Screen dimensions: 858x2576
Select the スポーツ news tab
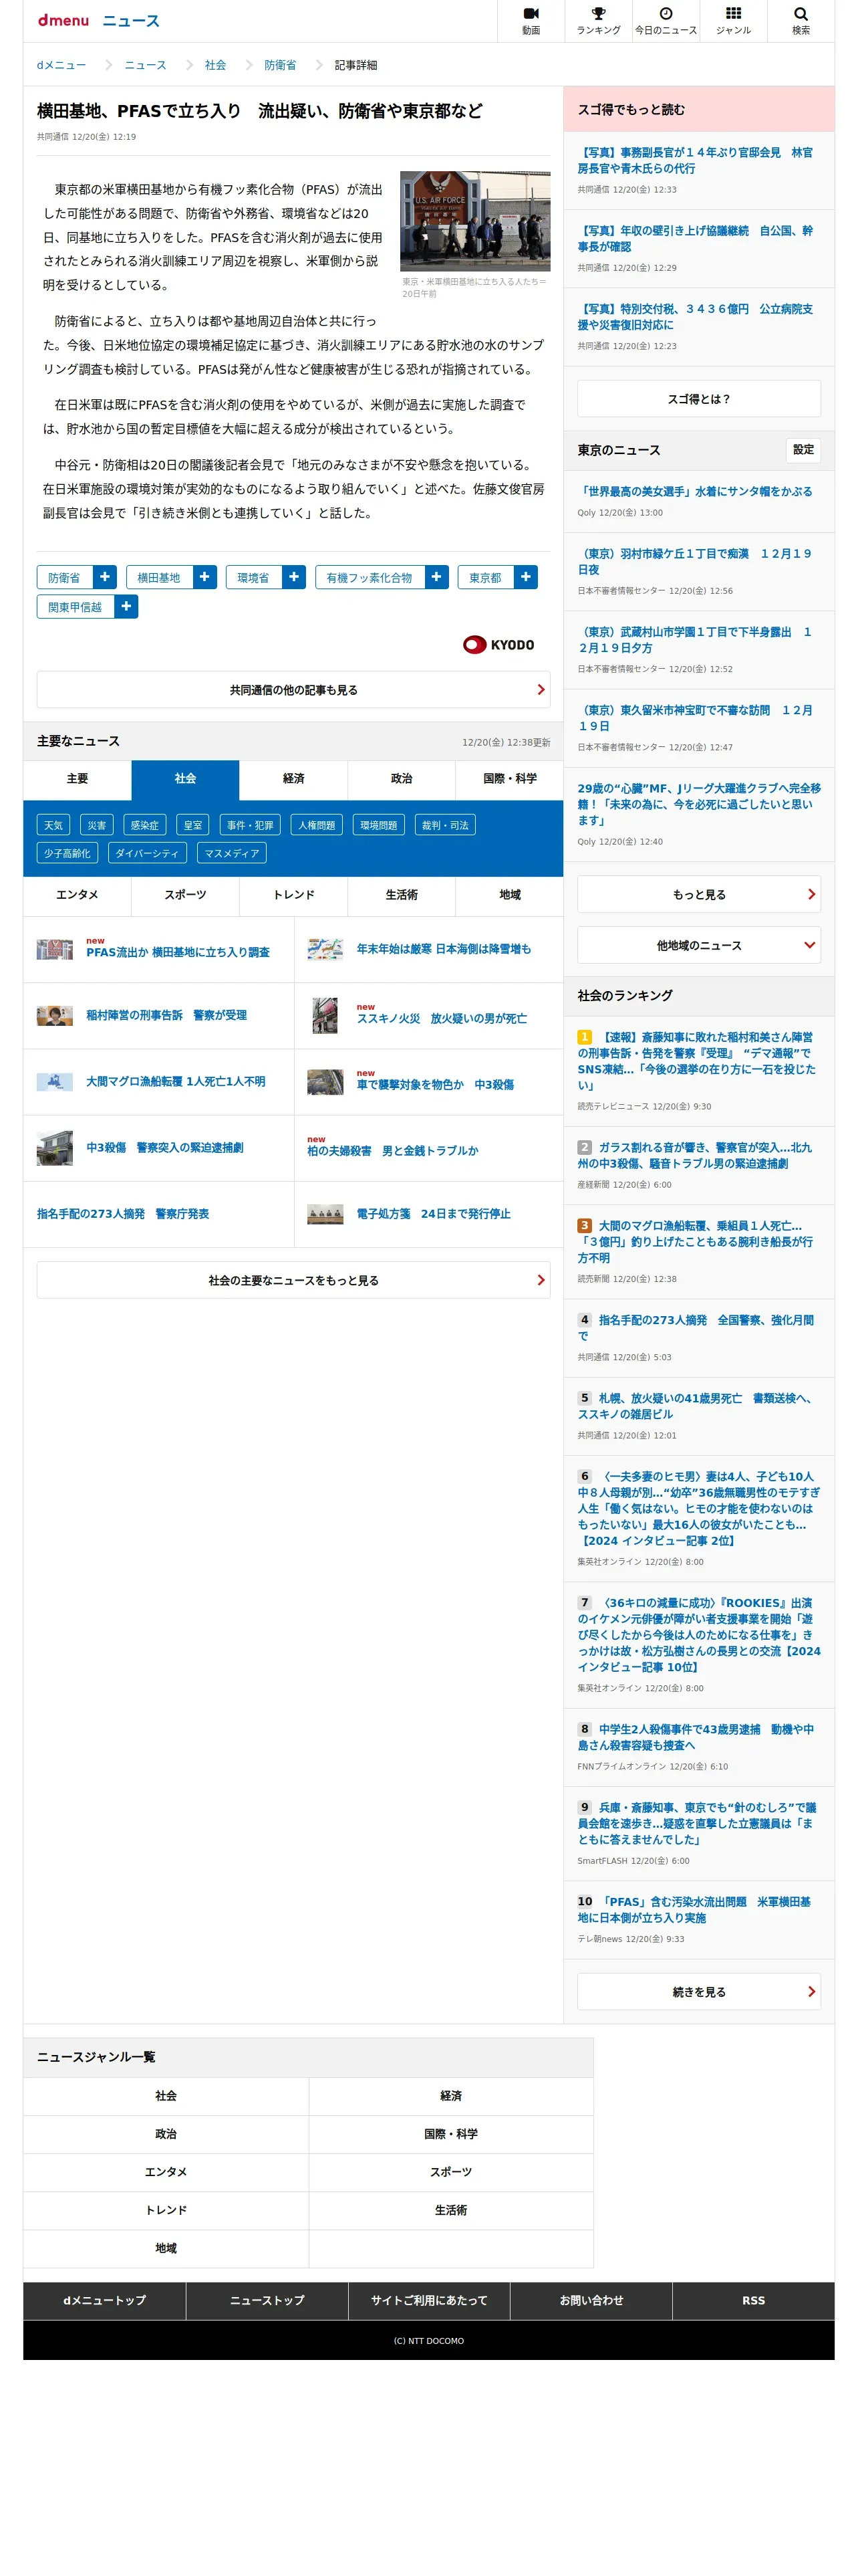(185, 895)
